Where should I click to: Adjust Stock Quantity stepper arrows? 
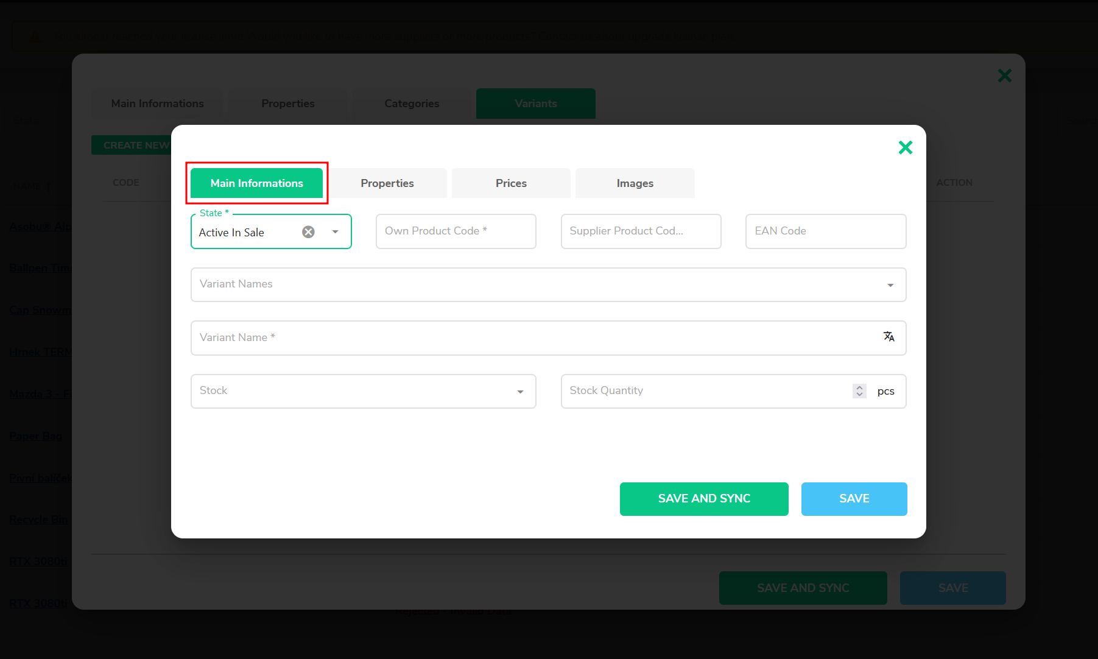coord(859,391)
